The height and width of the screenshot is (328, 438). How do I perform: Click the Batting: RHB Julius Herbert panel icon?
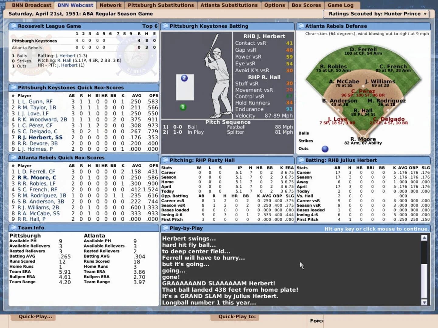coord(301,160)
